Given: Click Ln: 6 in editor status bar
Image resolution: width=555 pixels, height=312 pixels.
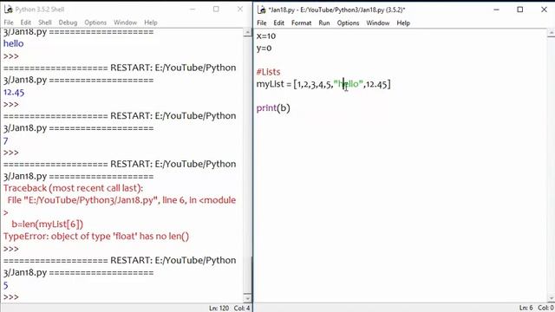Looking at the screenshot, I should (x=526, y=309).
